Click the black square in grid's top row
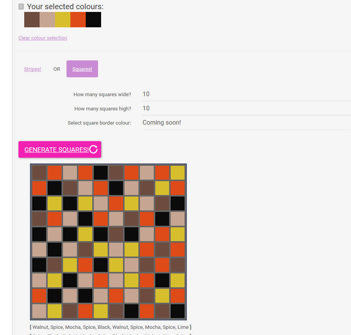 101,173
